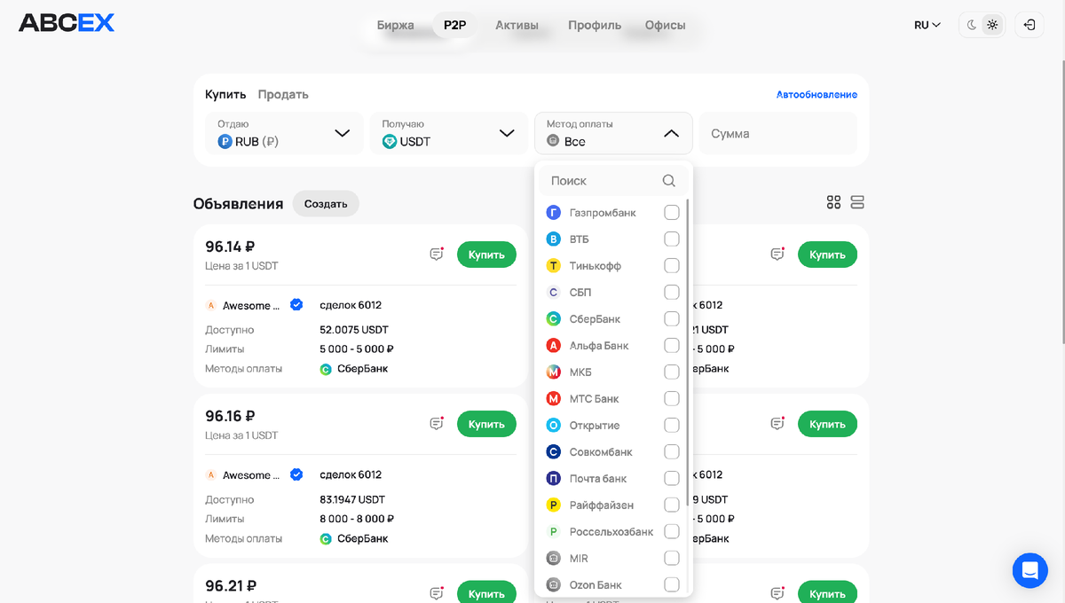Image resolution: width=1065 pixels, height=603 pixels.
Task: Switch to list view layout
Action: (857, 202)
